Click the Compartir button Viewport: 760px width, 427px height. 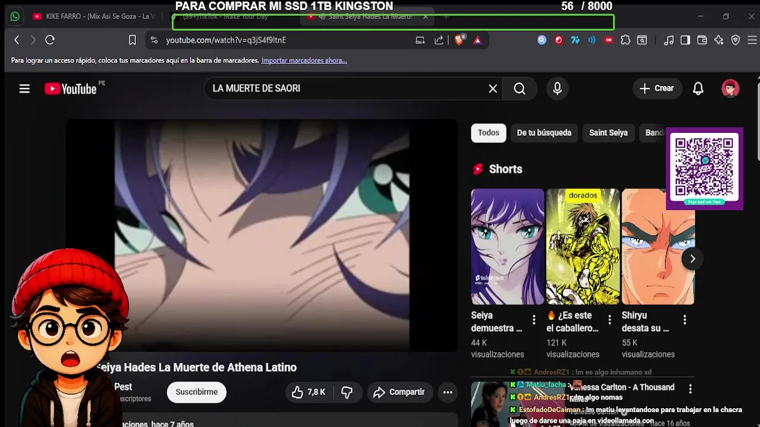click(x=399, y=392)
